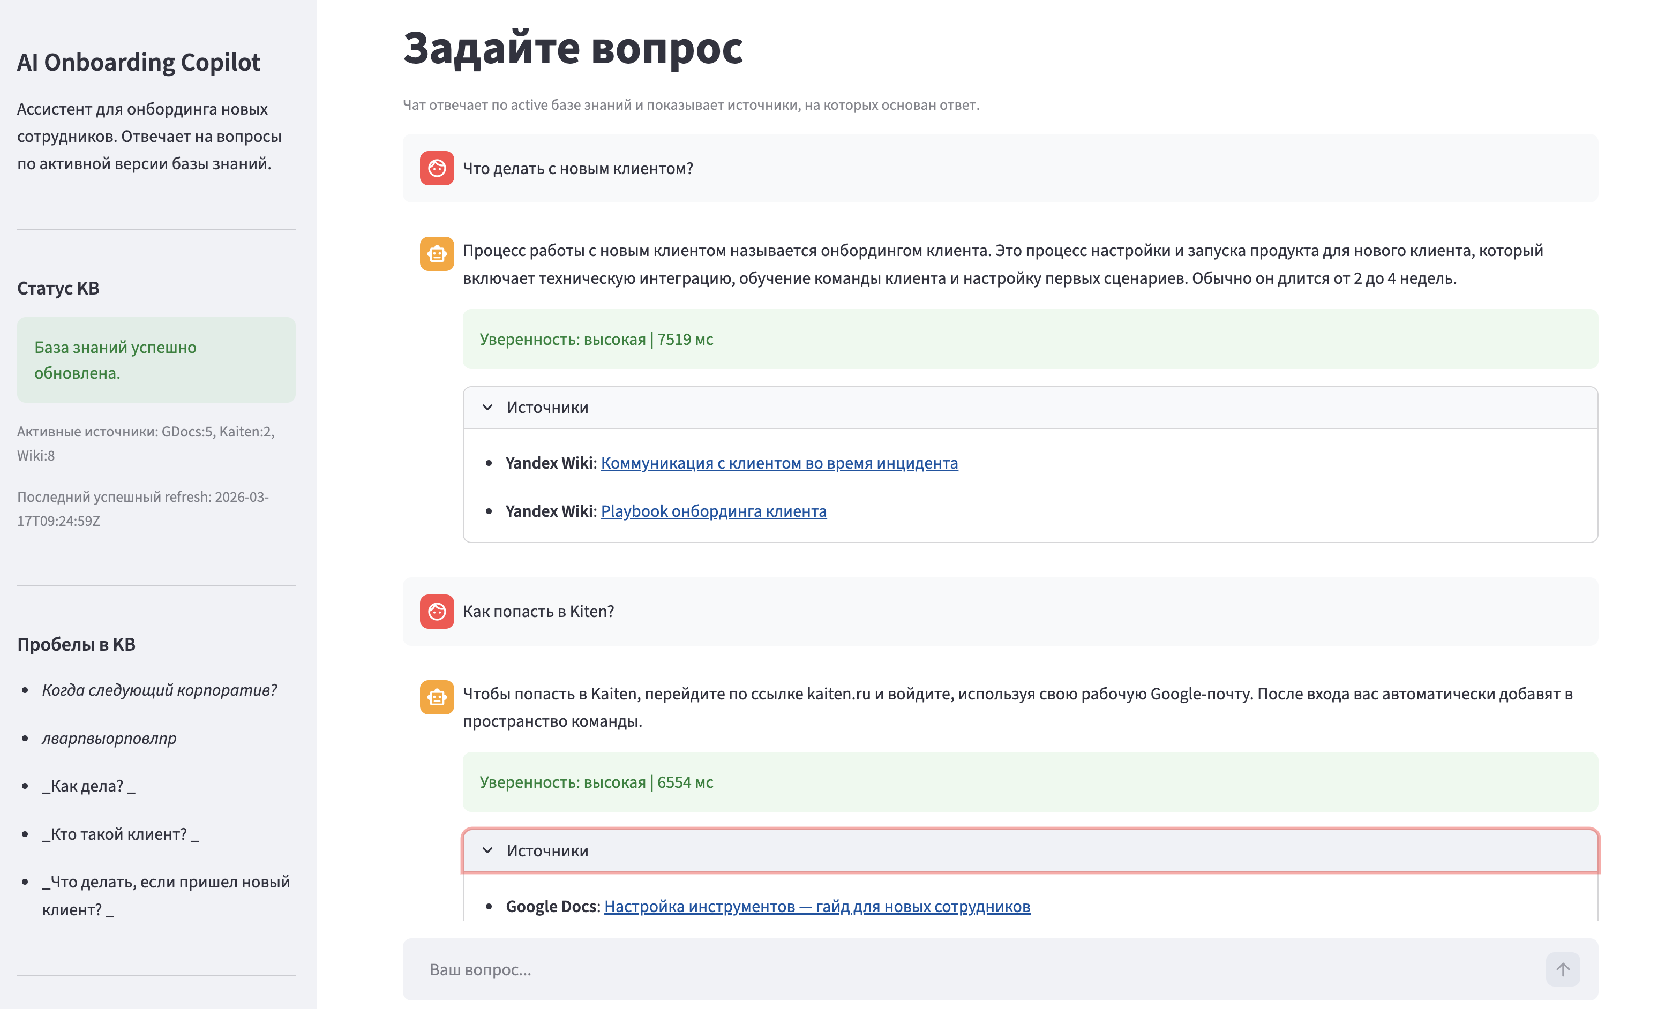The width and height of the screenshot is (1680, 1009).
Task: Click the user avatar next to "Как попасть в Kiten?"
Action: click(x=437, y=611)
